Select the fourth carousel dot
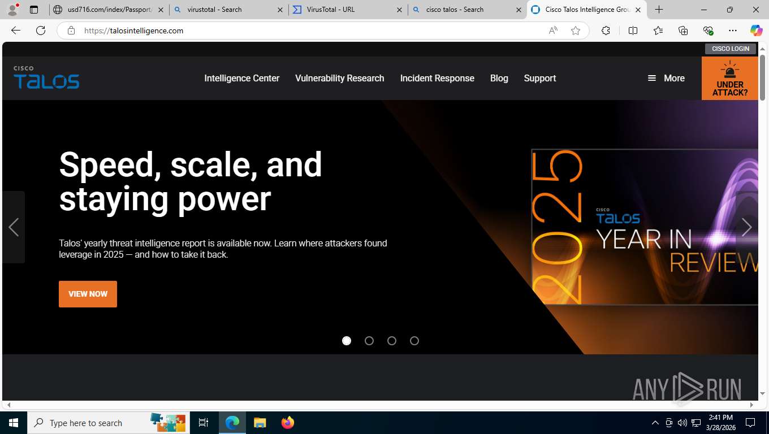The width and height of the screenshot is (769, 434). (414, 341)
